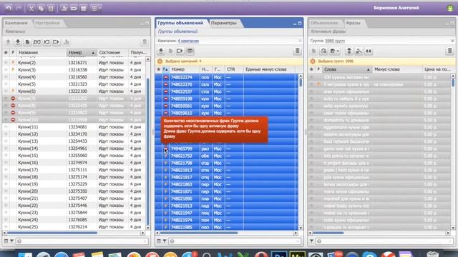This screenshot has height=257, width=458.
Task: Click the table layout icon in top toolbar
Action: [84, 8]
